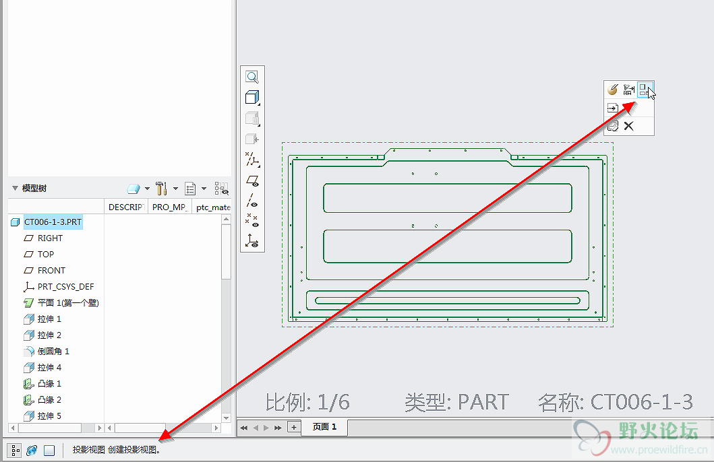This screenshot has height=462, width=714.
Task: Select 倒圆角 1 feature
Action: click(53, 352)
